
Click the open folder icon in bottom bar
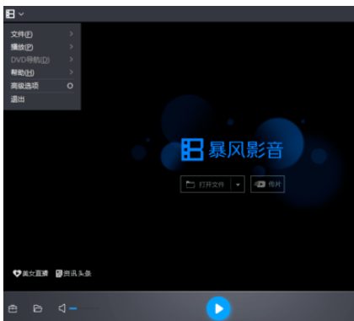click(x=38, y=308)
